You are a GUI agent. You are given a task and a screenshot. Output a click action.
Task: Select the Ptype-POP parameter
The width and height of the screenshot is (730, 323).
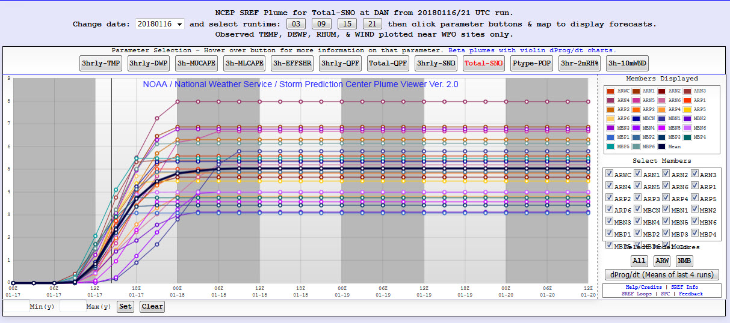(532, 63)
